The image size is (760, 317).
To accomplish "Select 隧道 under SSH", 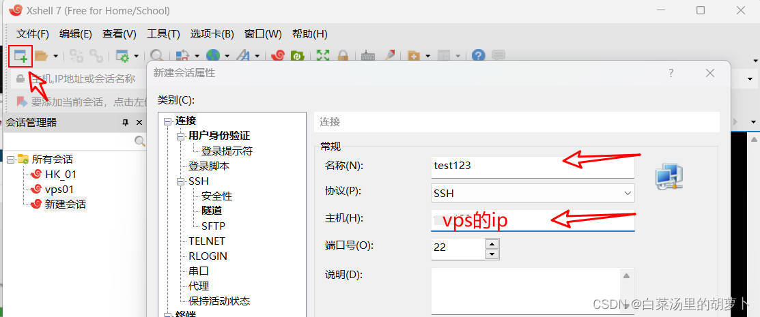I will pos(212,211).
